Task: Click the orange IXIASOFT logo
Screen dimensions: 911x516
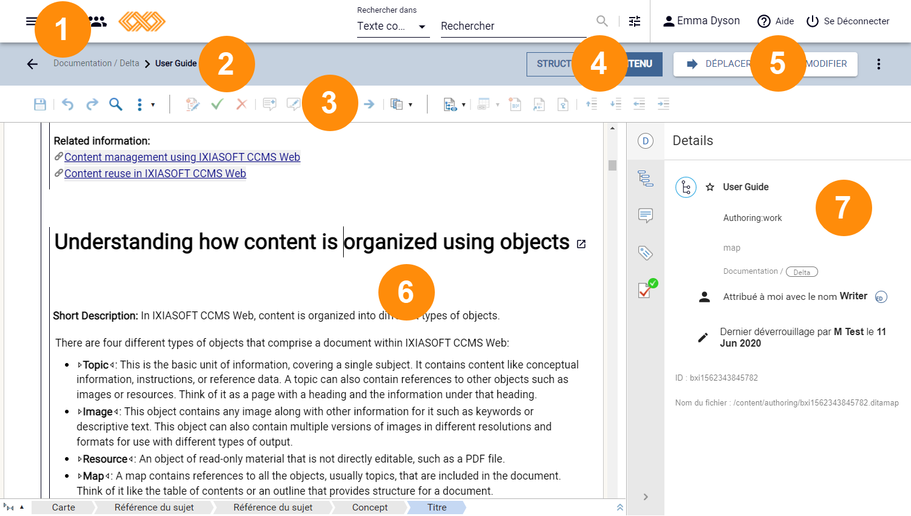Action: point(142,22)
